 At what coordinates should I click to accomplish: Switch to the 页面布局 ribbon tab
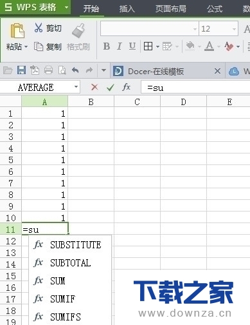(171, 8)
